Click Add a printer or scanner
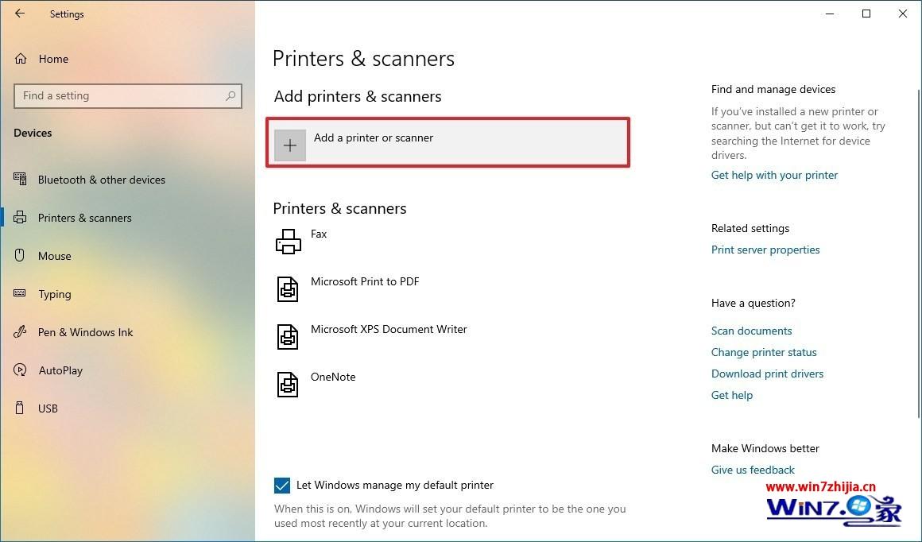 pos(448,143)
